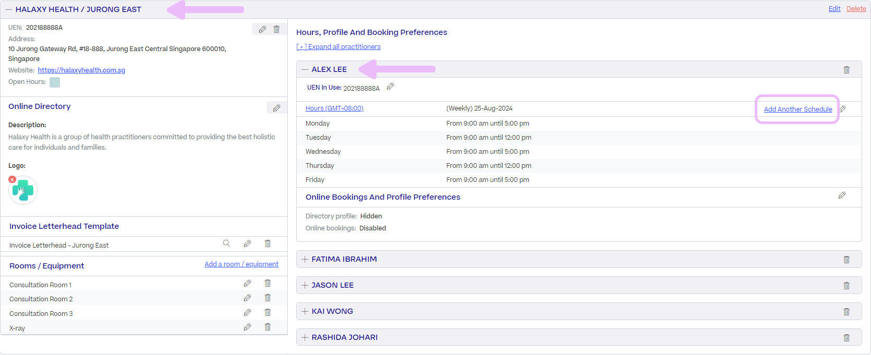871x355 pixels.
Task: Edit location details with the pencil icon near UEN
Action: coord(262,30)
